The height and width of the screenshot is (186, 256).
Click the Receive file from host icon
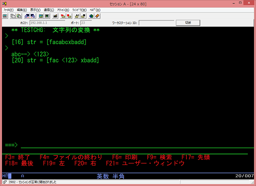(x=33, y=16)
